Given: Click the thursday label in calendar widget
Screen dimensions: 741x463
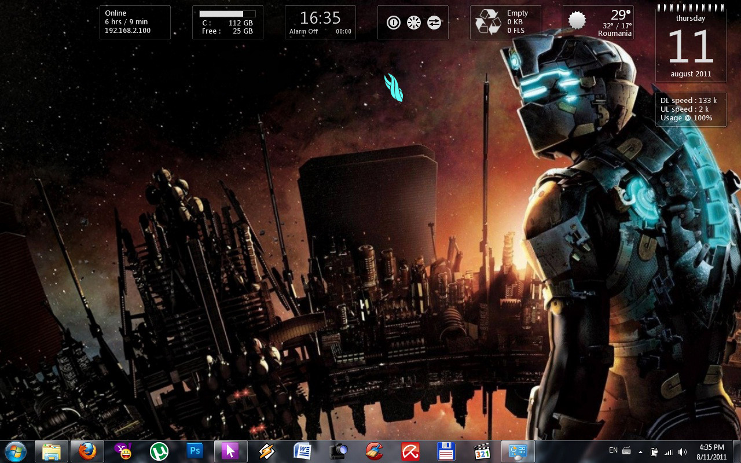Looking at the screenshot, I should click(x=691, y=19).
